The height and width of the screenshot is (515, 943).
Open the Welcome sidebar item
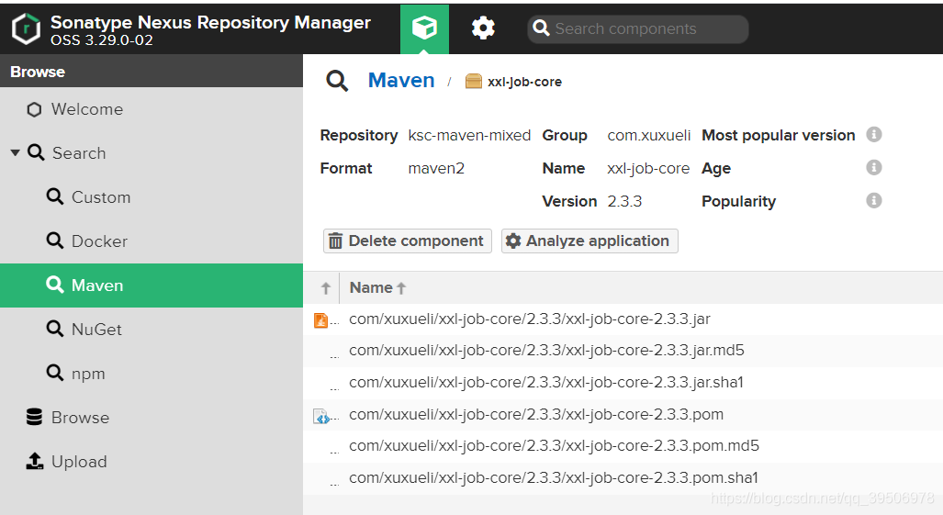click(x=152, y=109)
